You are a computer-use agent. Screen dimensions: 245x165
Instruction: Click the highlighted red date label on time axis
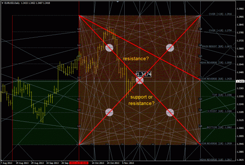click(79, 163)
